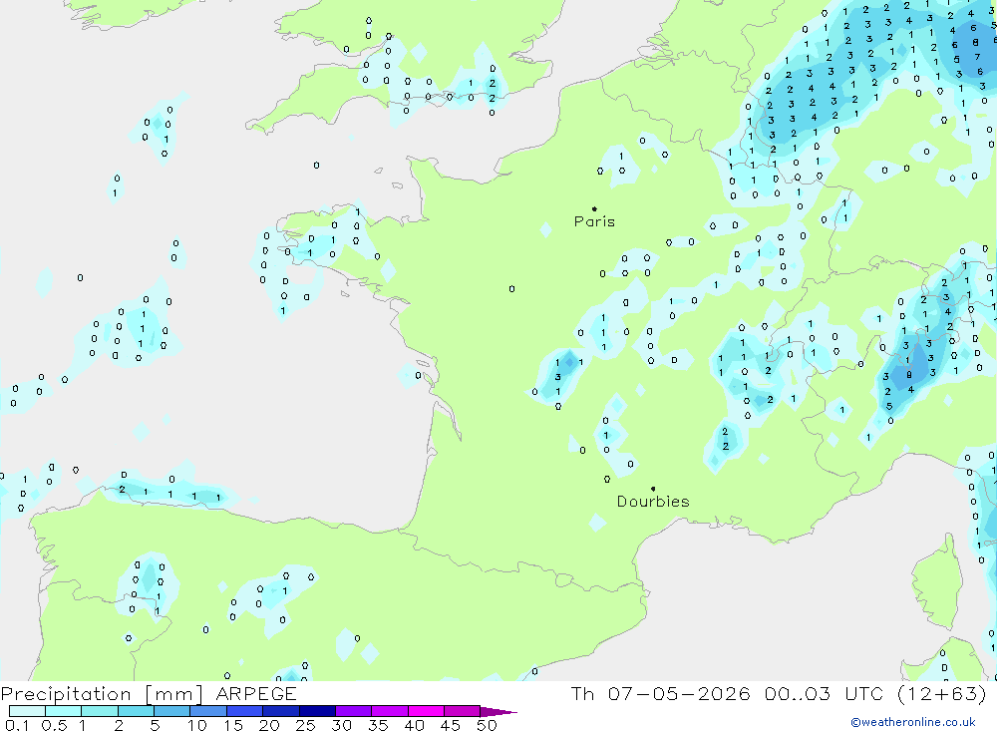
Task: Open the weatheronline.co.uk copyright link
Action: (913, 722)
